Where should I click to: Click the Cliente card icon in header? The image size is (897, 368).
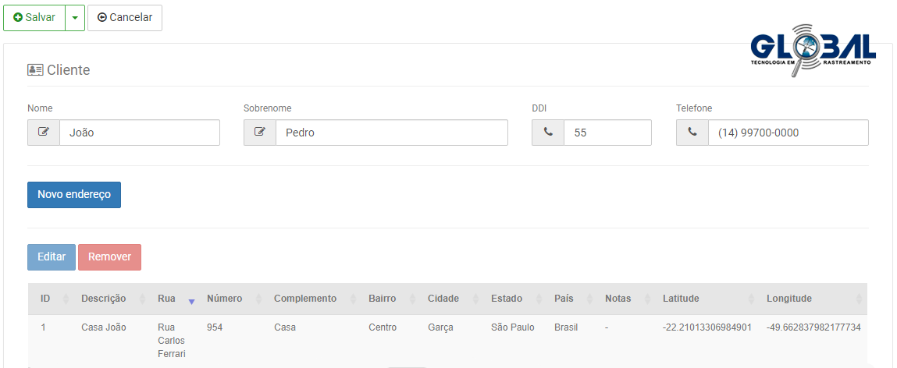[35, 70]
